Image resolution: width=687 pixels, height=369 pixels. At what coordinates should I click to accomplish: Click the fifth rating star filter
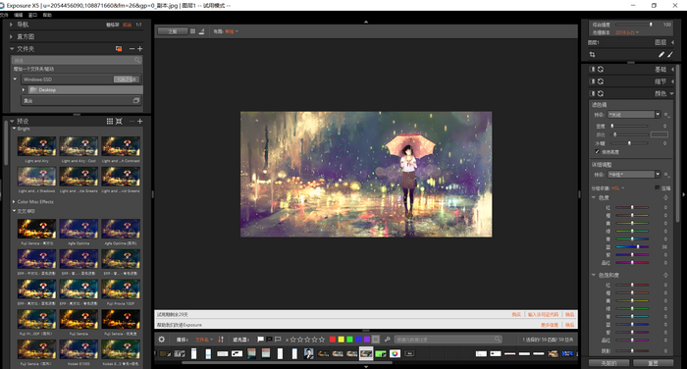click(x=322, y=340)
